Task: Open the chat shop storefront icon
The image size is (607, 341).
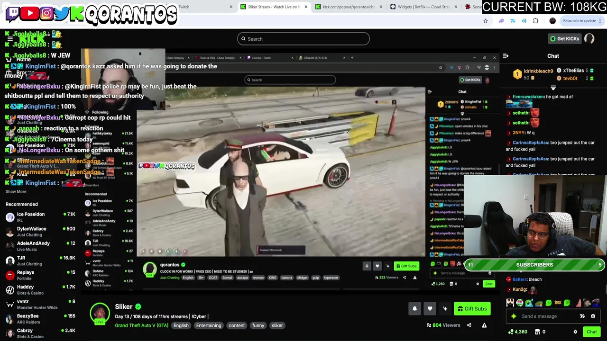Action: (x=538, y=332)
